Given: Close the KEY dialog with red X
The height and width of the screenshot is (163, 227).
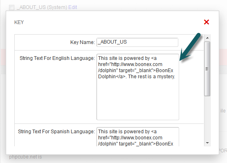Looking at the screenshot, I should [207, 22].
